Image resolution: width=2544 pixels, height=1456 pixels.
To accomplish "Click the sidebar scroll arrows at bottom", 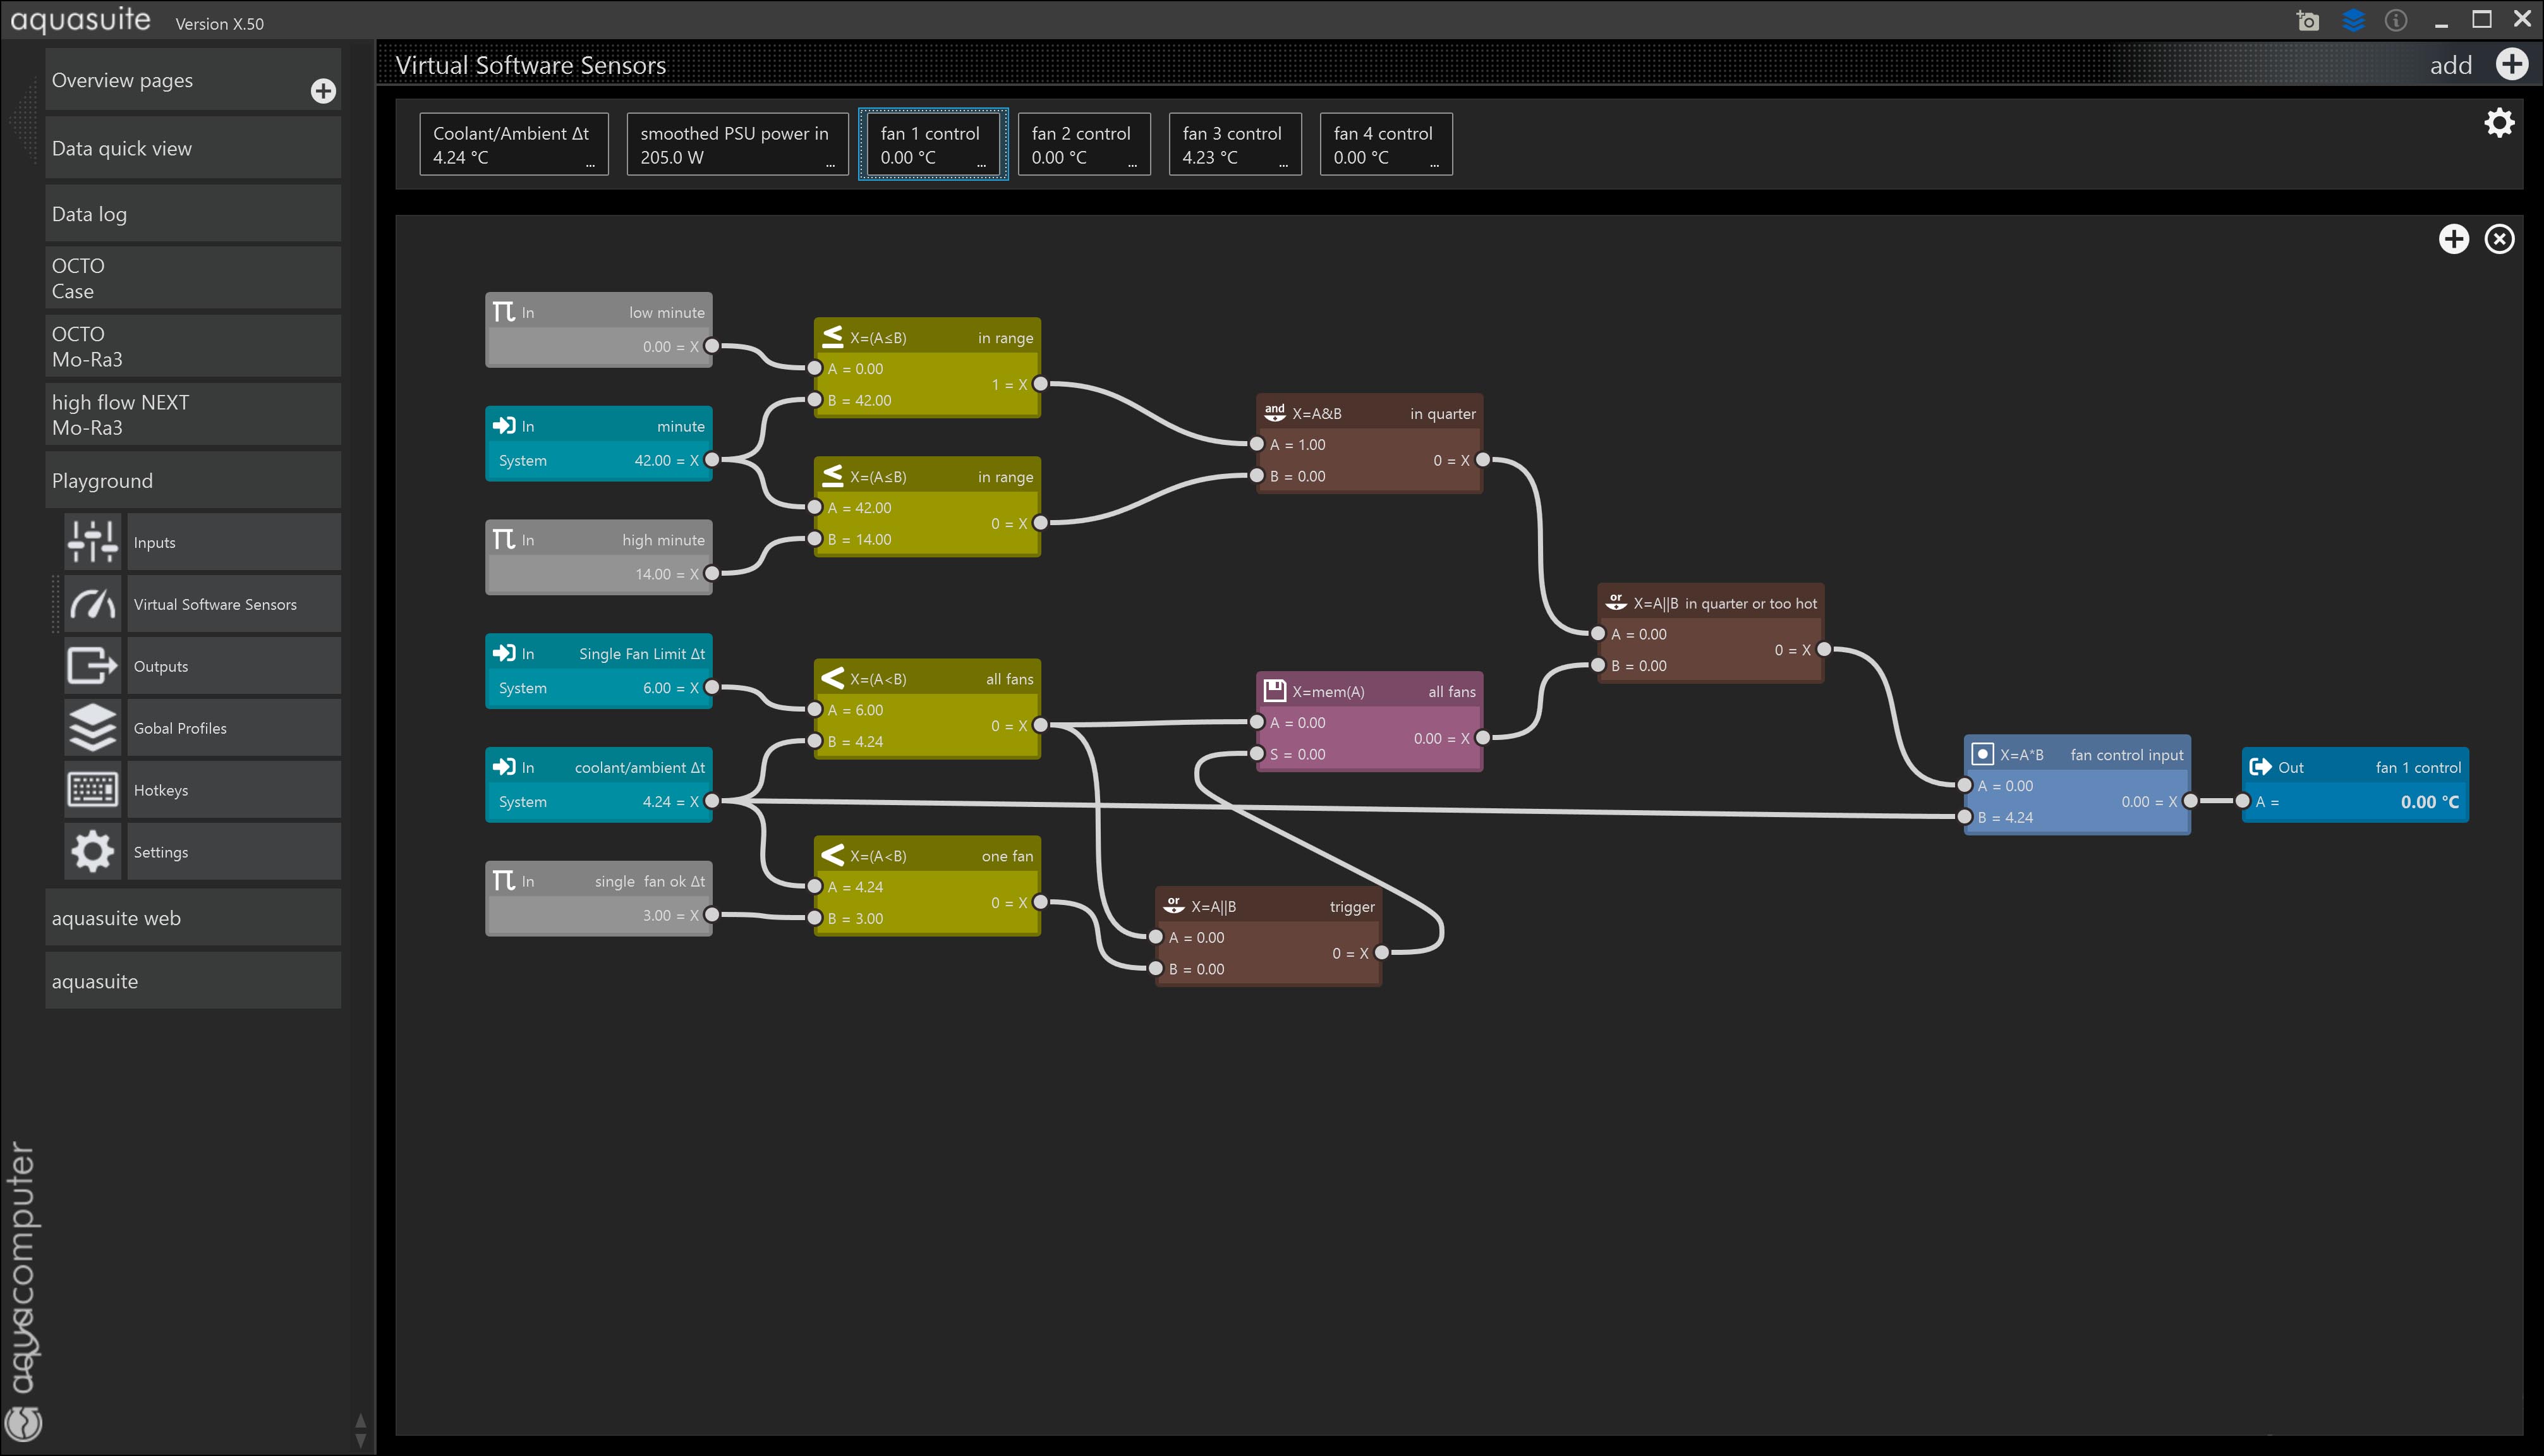I will coord(361,1430).
